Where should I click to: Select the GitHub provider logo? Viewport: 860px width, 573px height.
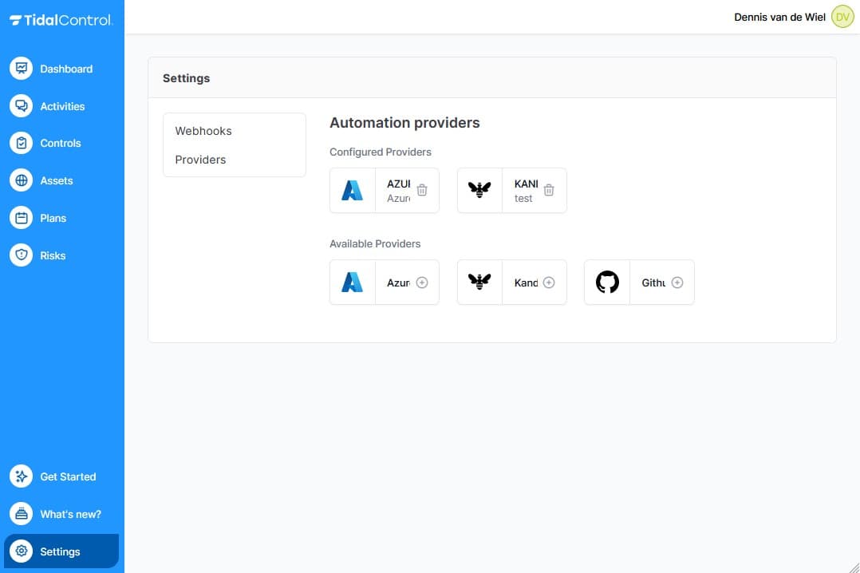607,282
